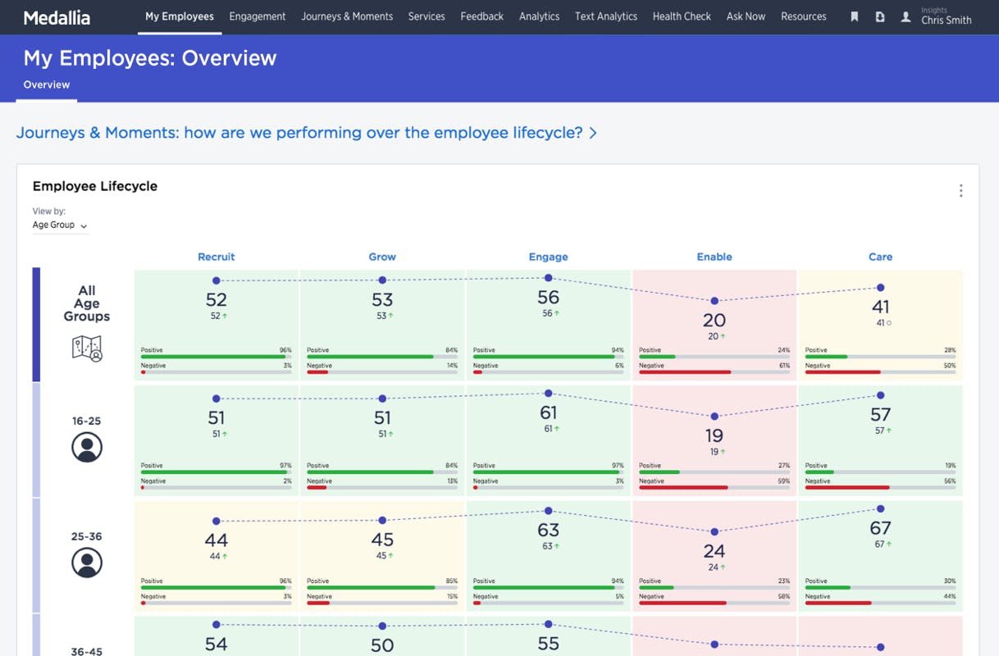The width and height of the screenshot is (999, 656).
Task: Click the 16-25 Care data point dot
Action: 880,395
